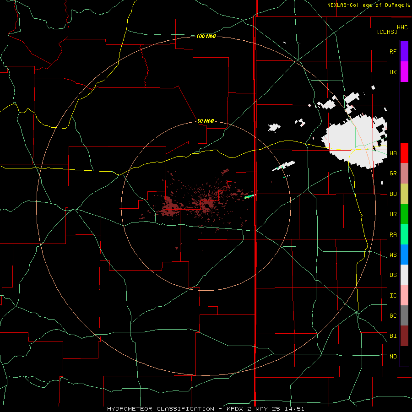
Task: Click the brown biological clutter at radar center
Action: click(207, 205)
